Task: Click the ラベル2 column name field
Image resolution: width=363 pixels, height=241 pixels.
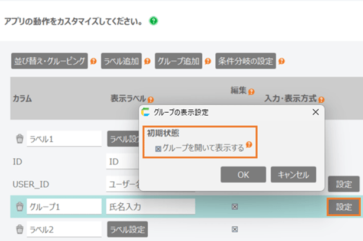Action: 64,229
